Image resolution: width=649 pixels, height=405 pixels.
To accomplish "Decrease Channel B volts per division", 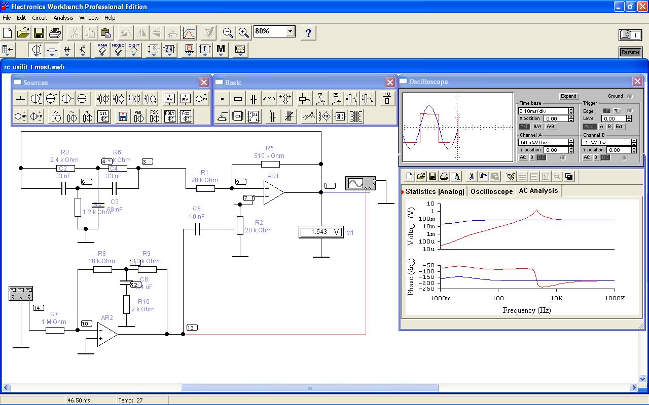I will click(634, 144).
